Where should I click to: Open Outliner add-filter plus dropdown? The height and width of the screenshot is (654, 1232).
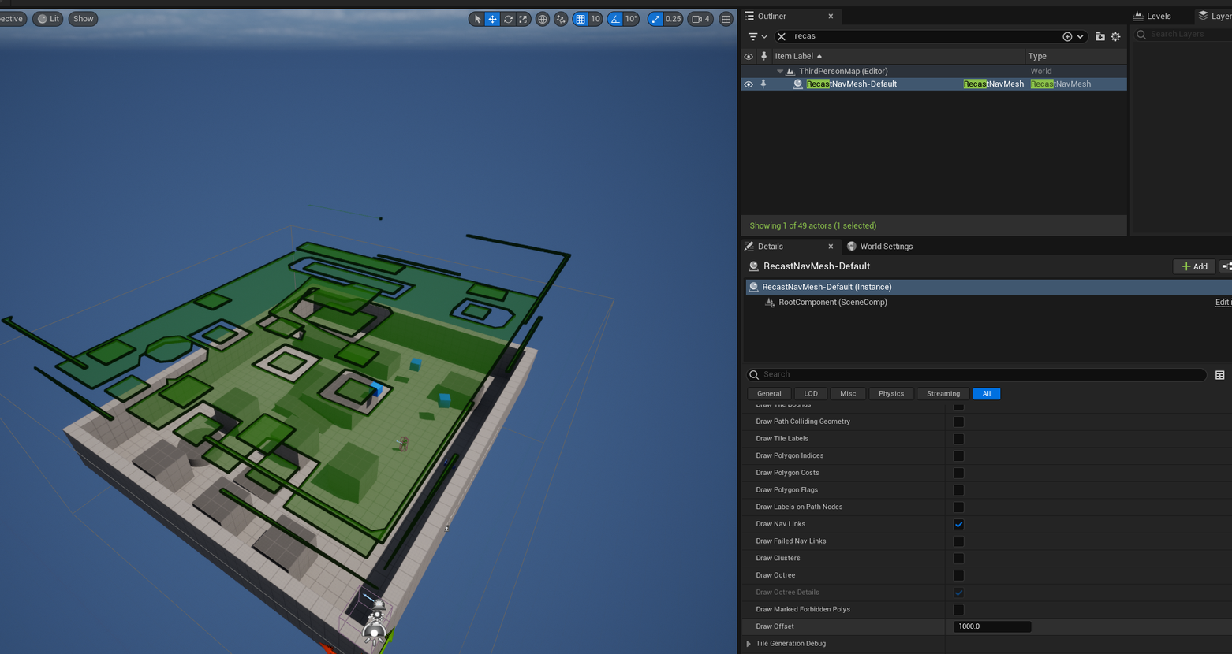pyautogui.click(x=1073, y=36)
